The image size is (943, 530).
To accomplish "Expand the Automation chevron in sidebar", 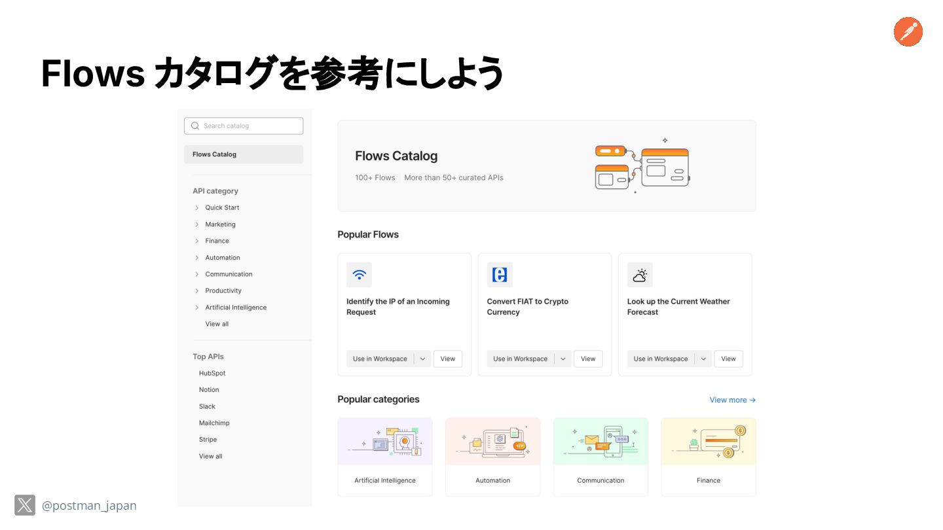I will coord(196,258).
